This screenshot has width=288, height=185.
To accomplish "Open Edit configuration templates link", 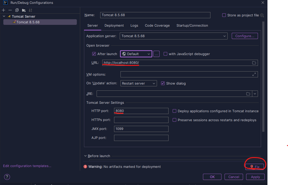I will point(27,166).
